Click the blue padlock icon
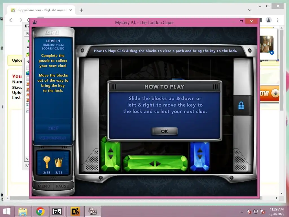 (x=241, y=106)
